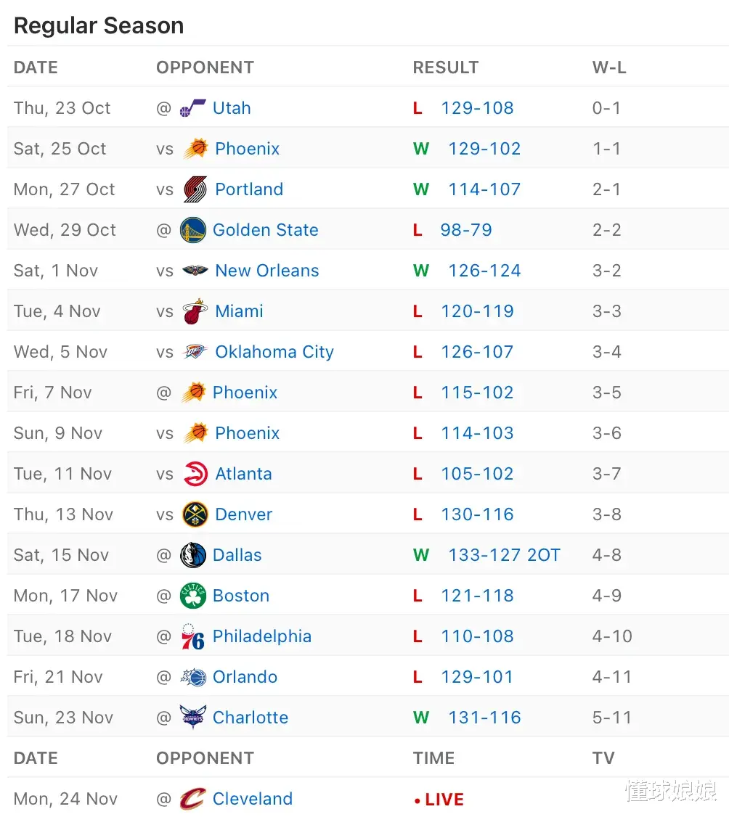Click the Portland Trail Blazers logo
This screenshot has height=817, width=729.
[195, 189]
